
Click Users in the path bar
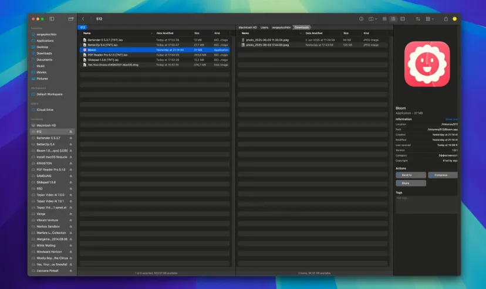coord(264,28)
